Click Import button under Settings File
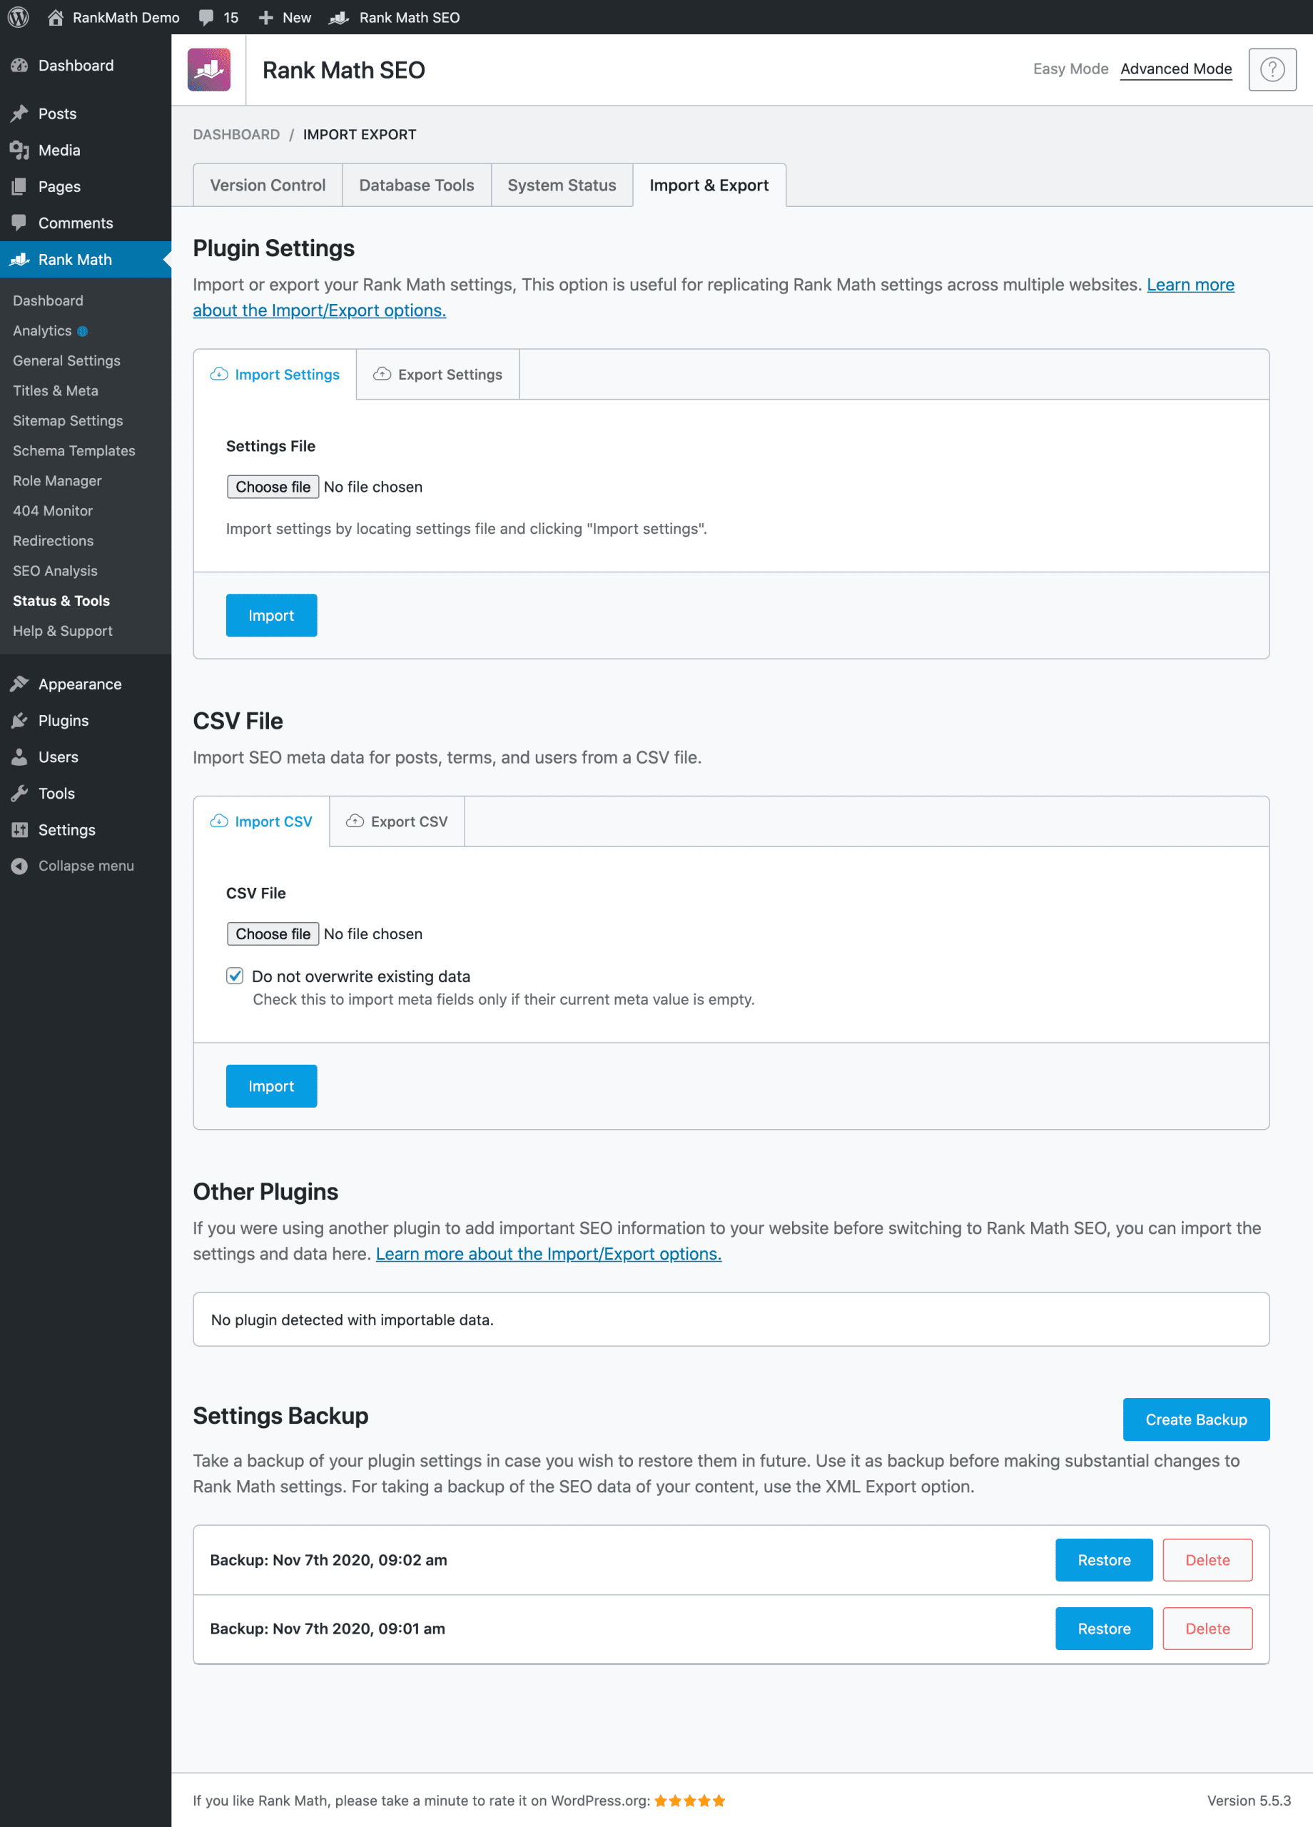 (x=270, y=615)
